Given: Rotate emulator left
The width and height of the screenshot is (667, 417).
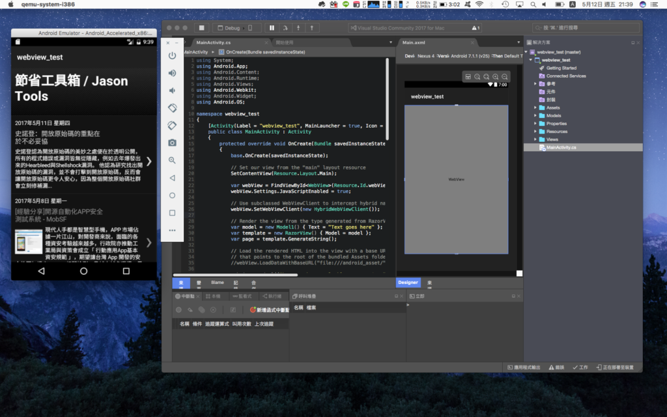Looking at the screenshot, I should pos(172,108).
